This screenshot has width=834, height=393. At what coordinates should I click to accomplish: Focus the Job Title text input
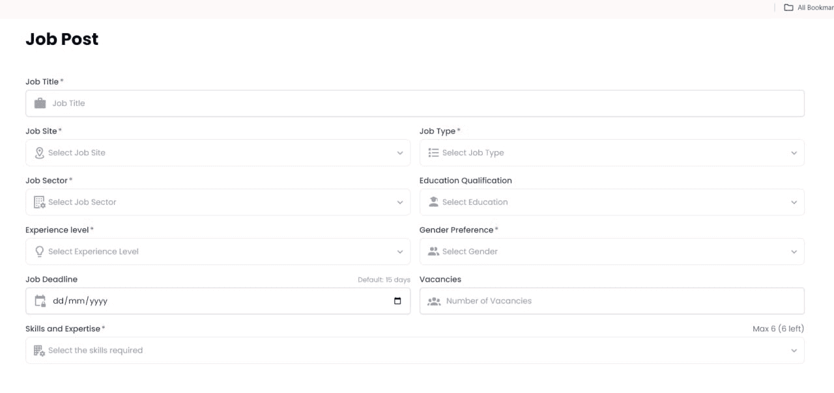click(415, 103)
